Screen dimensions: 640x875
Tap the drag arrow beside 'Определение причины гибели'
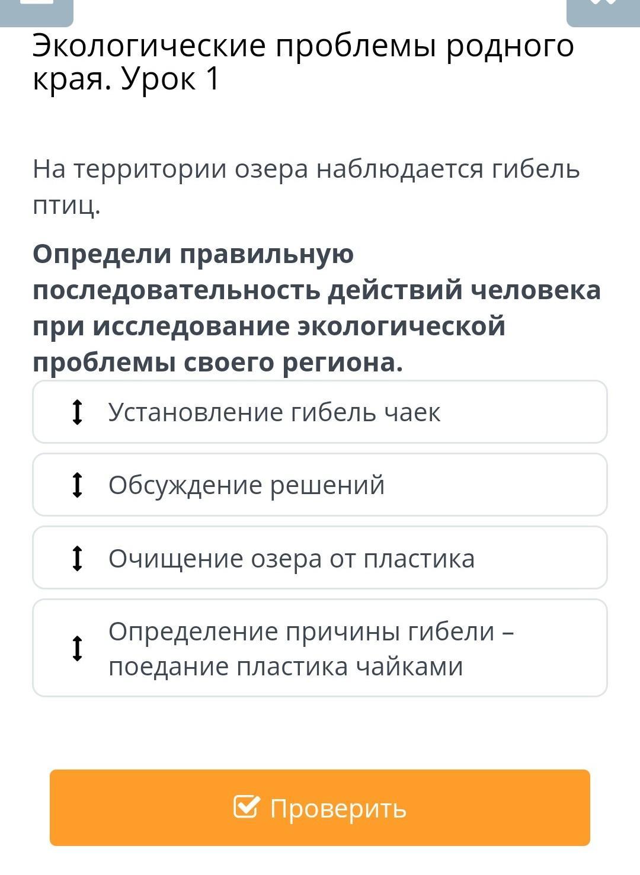(76, 648)
